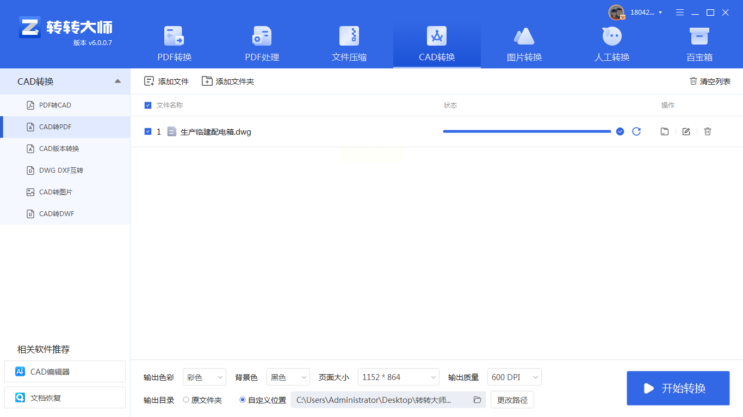
Task: Uncheck the 生产临建配电箱.dwg row checkbox
Action: pos(148,131)
